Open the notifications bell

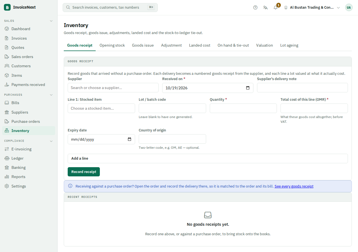(x=275, y=8)
